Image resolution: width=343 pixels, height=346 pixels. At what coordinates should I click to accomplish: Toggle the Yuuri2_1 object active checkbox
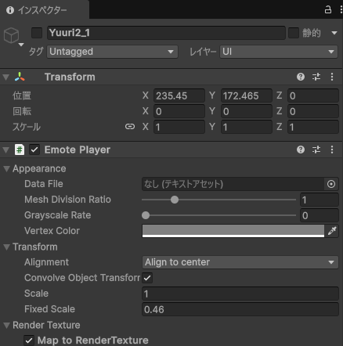point(37,33)
